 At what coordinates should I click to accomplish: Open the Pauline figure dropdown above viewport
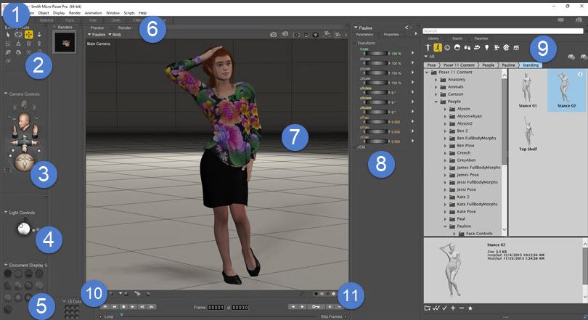pos(97,35)
